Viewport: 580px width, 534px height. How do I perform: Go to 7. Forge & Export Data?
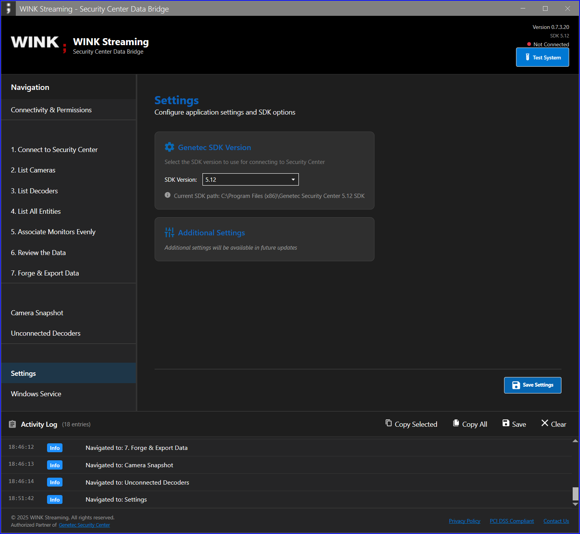pos(68,273)
